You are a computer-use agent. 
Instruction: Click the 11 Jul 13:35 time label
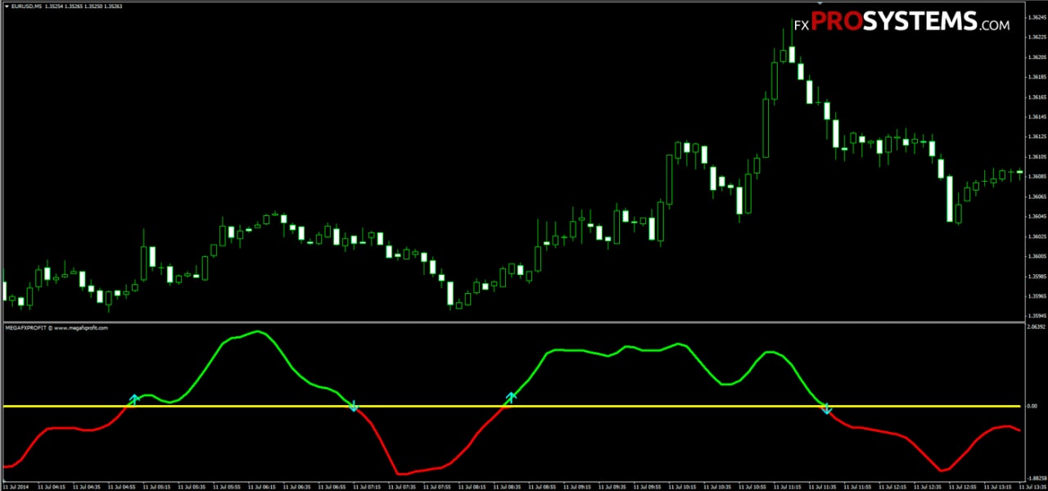pos(1032,485)
